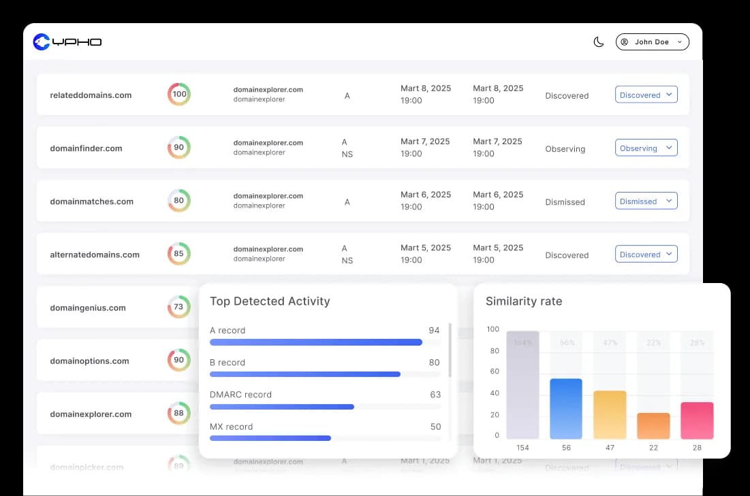Click score gauge 85 for alternatedomains.com
Viewport: 750px width, 496px height.
pyautogui.click(x=179, y=254)
